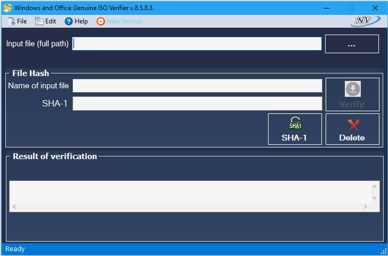Open the Edit menu
Screen dimensions: 388x256
coord(45,21)
